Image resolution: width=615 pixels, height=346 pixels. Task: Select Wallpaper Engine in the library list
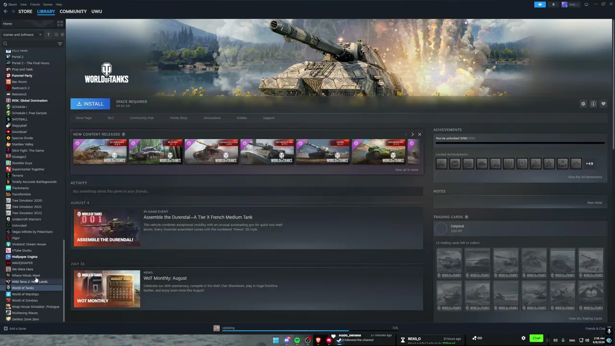coord(24,257)
